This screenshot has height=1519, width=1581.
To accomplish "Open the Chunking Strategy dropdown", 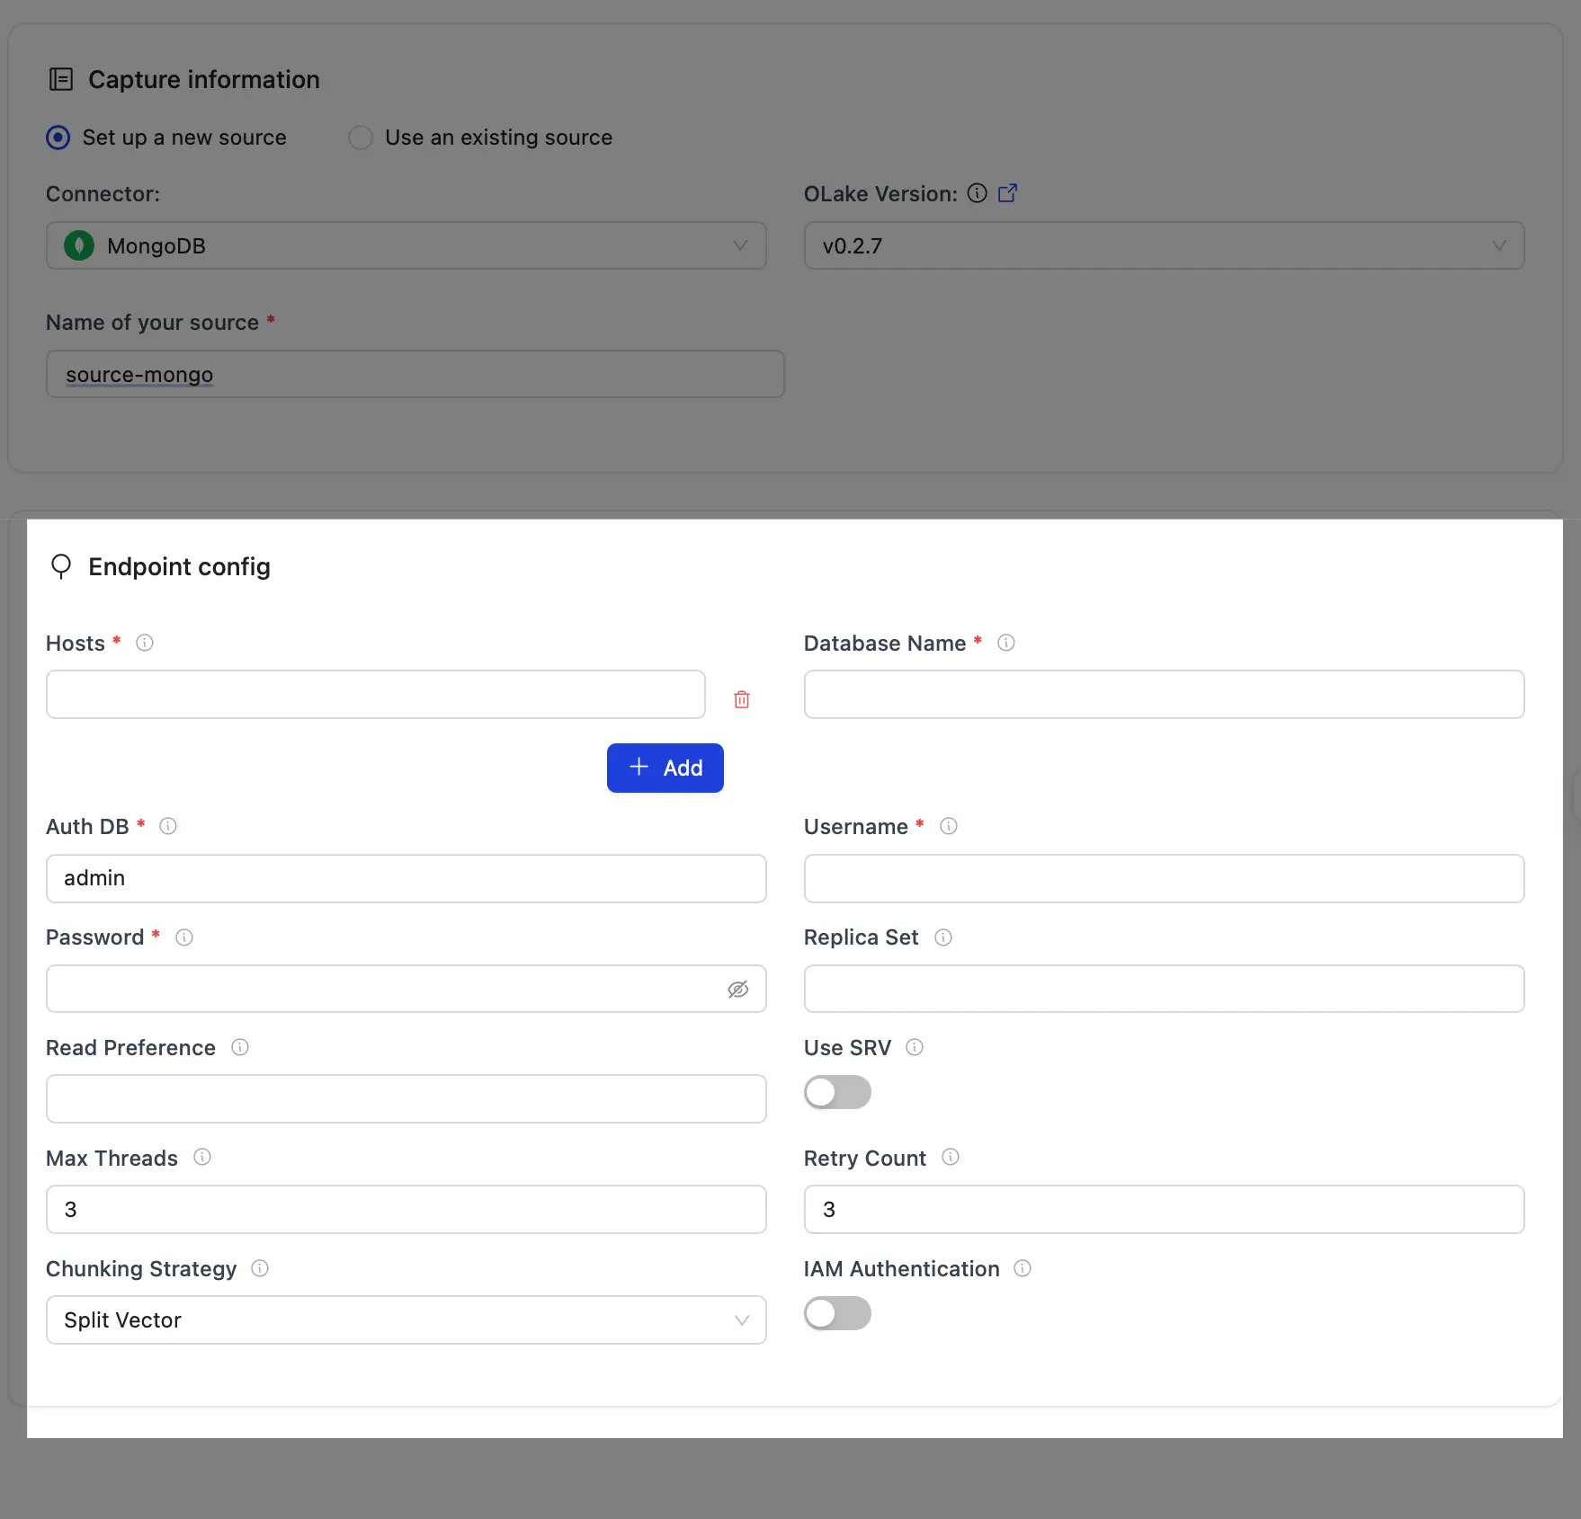I will [x=406, y=1319].
